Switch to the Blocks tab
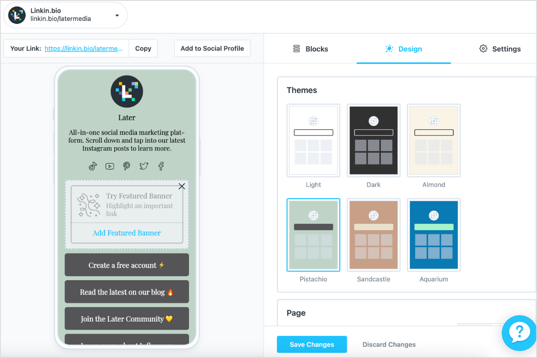The image size is (537, 358). [x=310, y=49]
